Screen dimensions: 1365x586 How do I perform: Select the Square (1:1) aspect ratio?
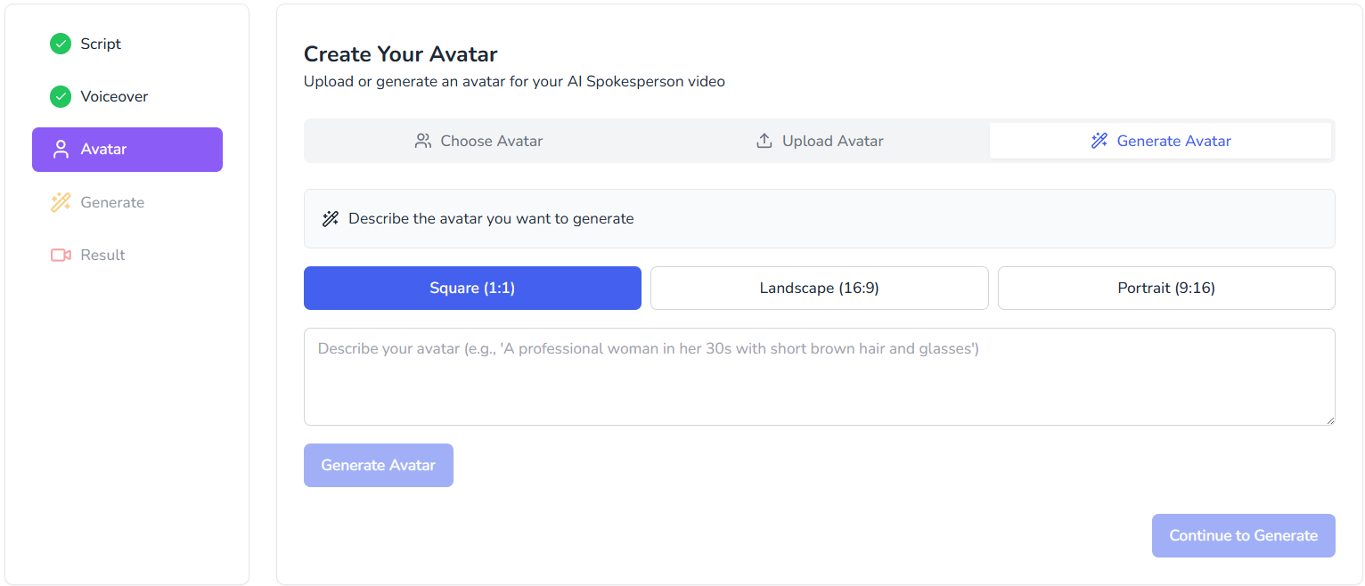[x=472, y=288]
